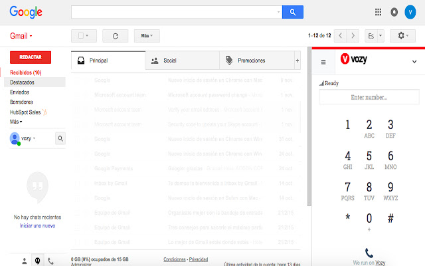
Task: Open the Hangouts contacts person icon
Action: coord(25,261)
